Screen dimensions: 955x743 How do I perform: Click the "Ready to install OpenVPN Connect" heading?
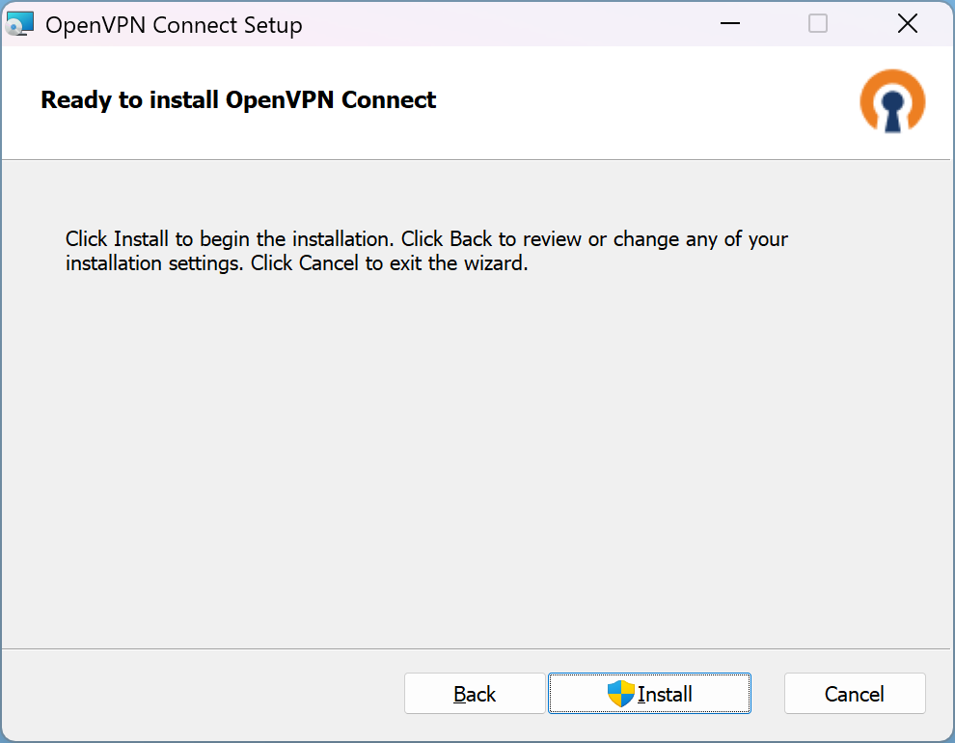point(238,99)
